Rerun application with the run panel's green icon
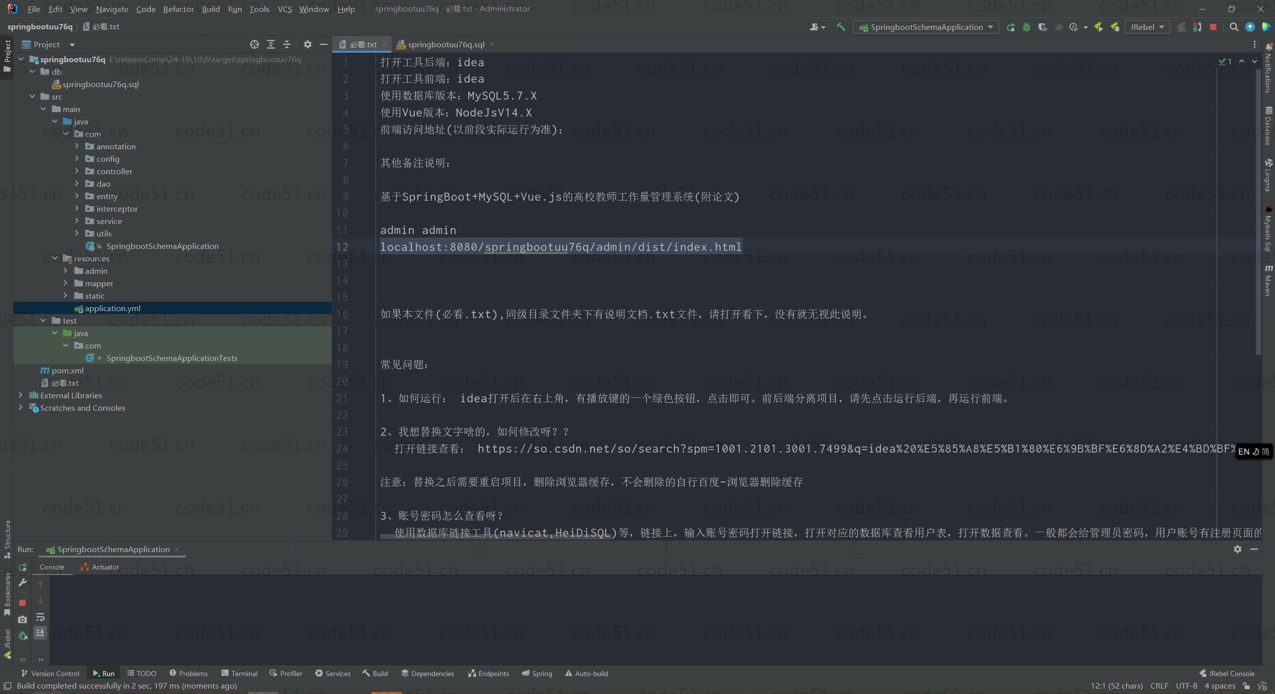Image resolution: width=1275 pixels, height=694 pixels. click(22, 567)
